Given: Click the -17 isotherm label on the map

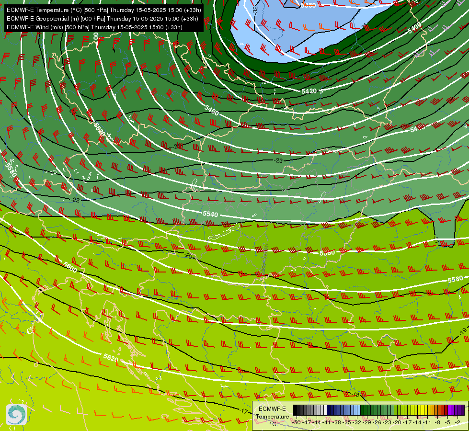Looking at the screenshot, I should click(243, 411).
